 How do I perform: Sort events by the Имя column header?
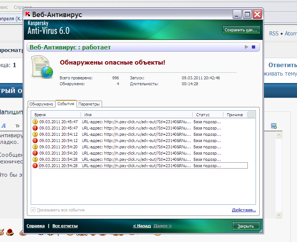pos(137,115)
